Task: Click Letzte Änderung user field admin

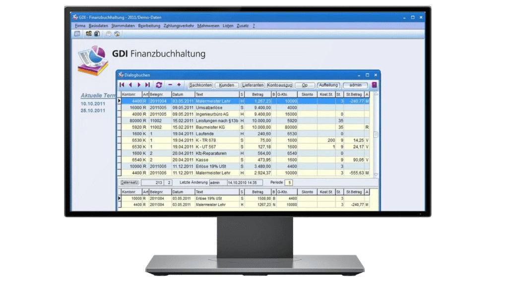Action: 218,183
